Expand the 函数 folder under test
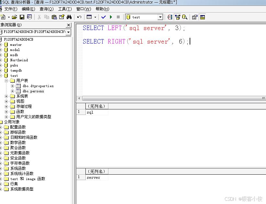 coord(6,112)
